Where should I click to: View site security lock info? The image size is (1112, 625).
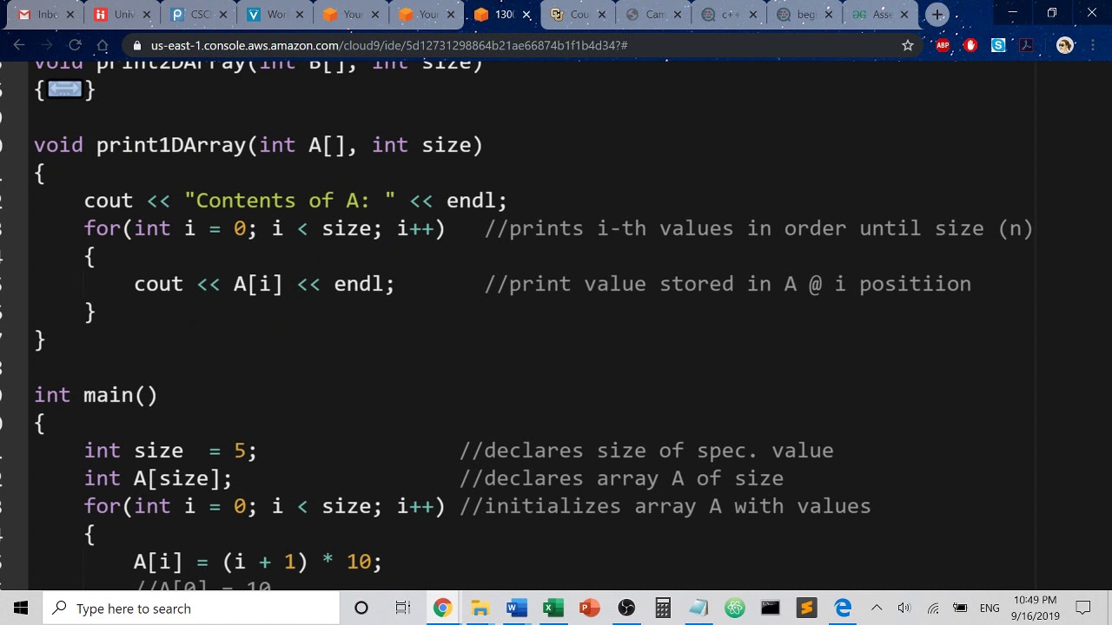click(137, 45)
